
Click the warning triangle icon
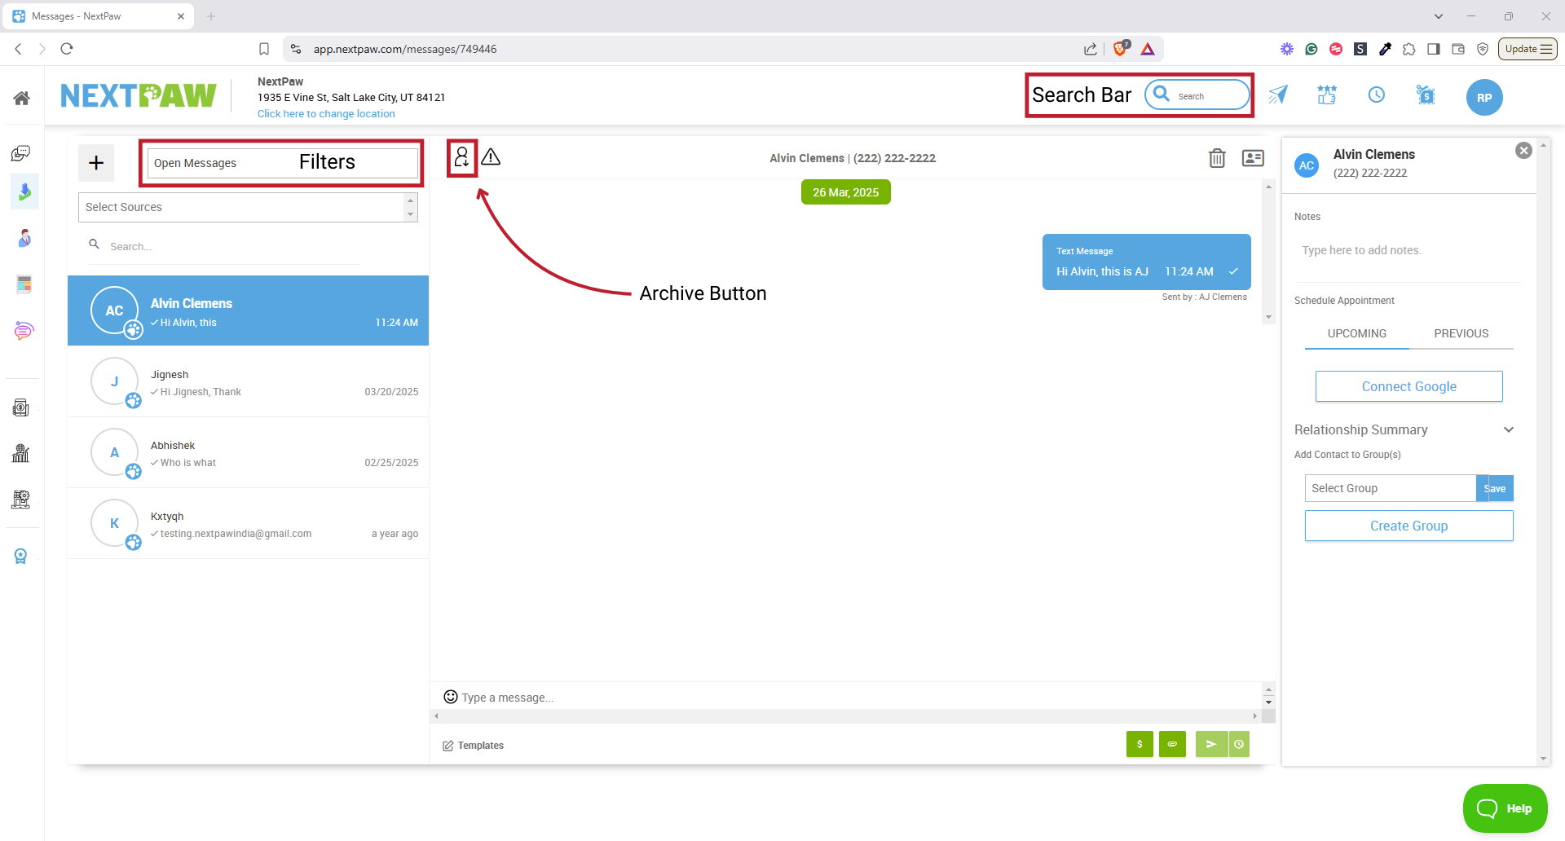[x=491, y=157]
